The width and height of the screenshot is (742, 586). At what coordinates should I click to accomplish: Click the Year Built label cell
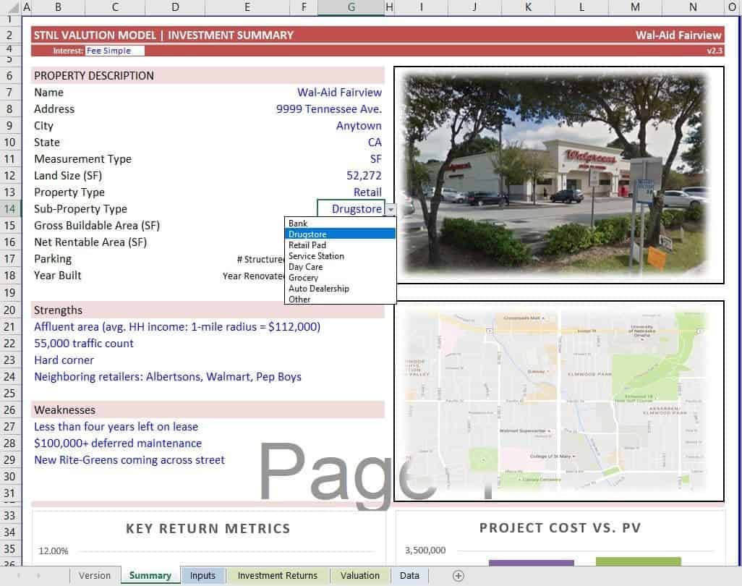(57, 276)
